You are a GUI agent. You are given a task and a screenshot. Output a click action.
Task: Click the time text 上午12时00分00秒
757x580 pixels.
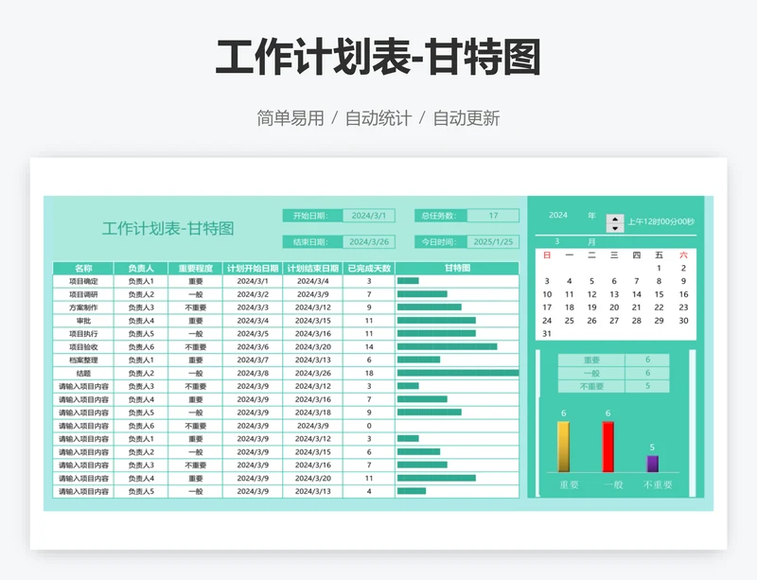[660, 221]
